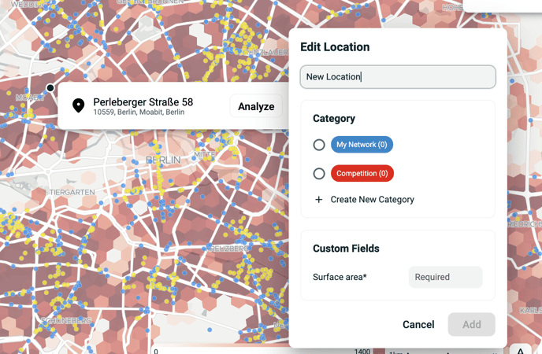Screen dimensions: 542x354
Task: Click the location pin icon beside Perleberger Straße 58
Action: point(79,105)
